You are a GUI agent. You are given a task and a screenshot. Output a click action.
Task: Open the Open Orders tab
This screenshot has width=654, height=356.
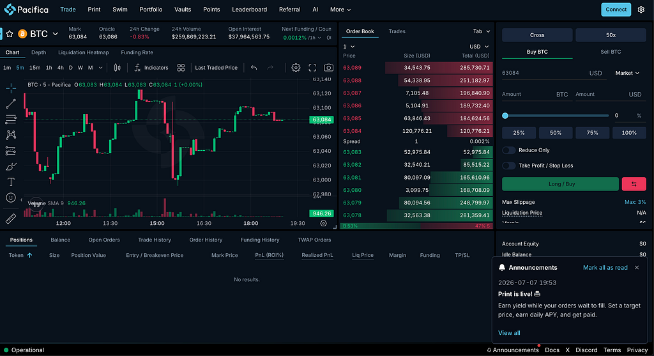pyautogui.click(x=104, y=240)
